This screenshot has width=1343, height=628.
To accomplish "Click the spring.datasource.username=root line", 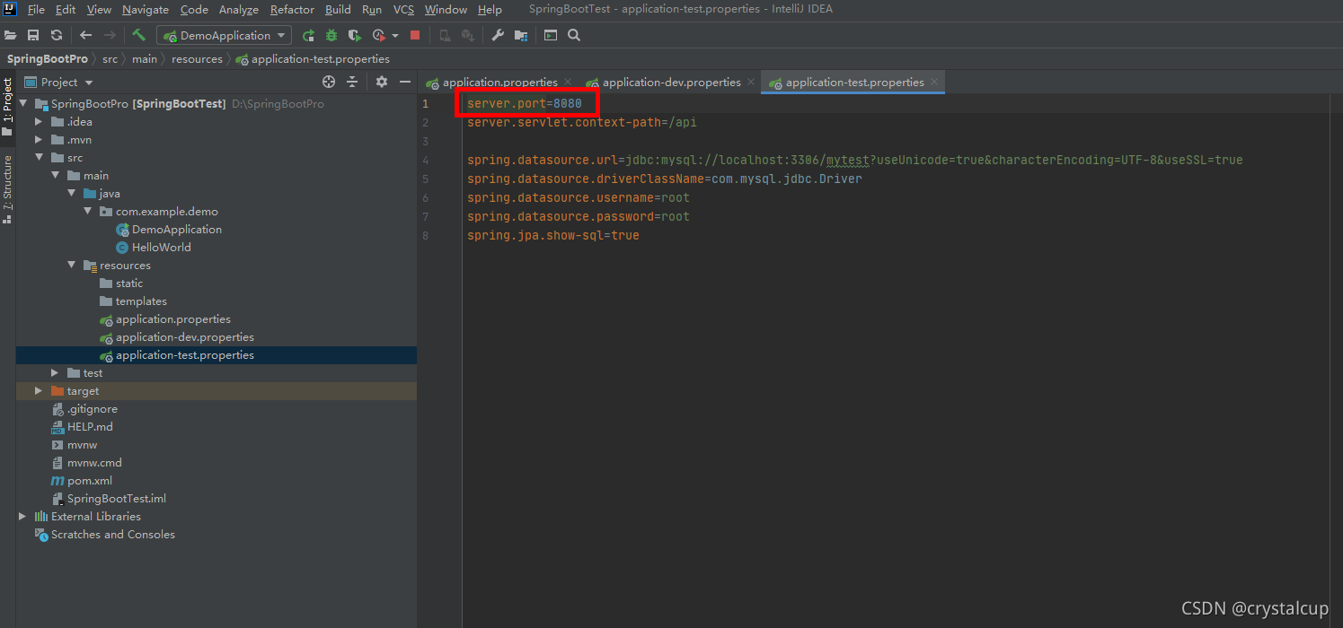I will tap(579, 197).
